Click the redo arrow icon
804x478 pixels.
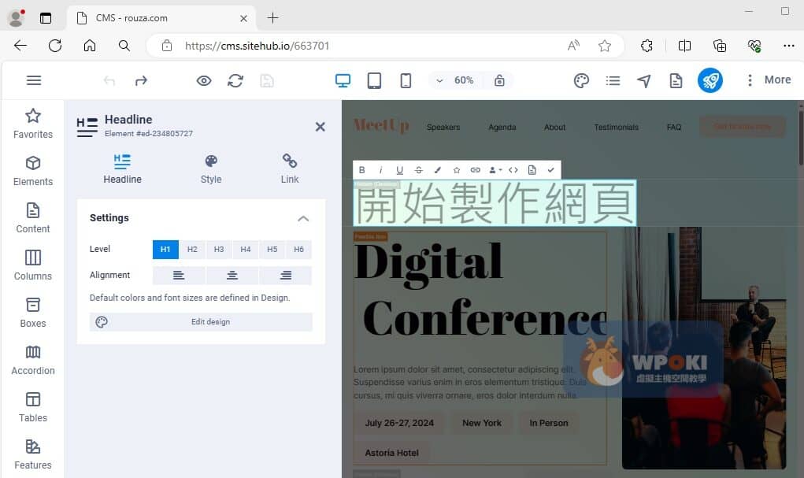coord(141,80)
